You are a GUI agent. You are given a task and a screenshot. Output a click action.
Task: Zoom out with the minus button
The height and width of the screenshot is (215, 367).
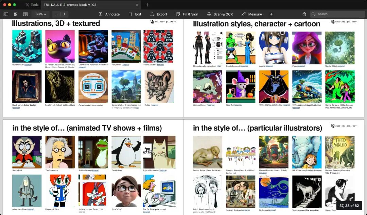coord(56,14)
